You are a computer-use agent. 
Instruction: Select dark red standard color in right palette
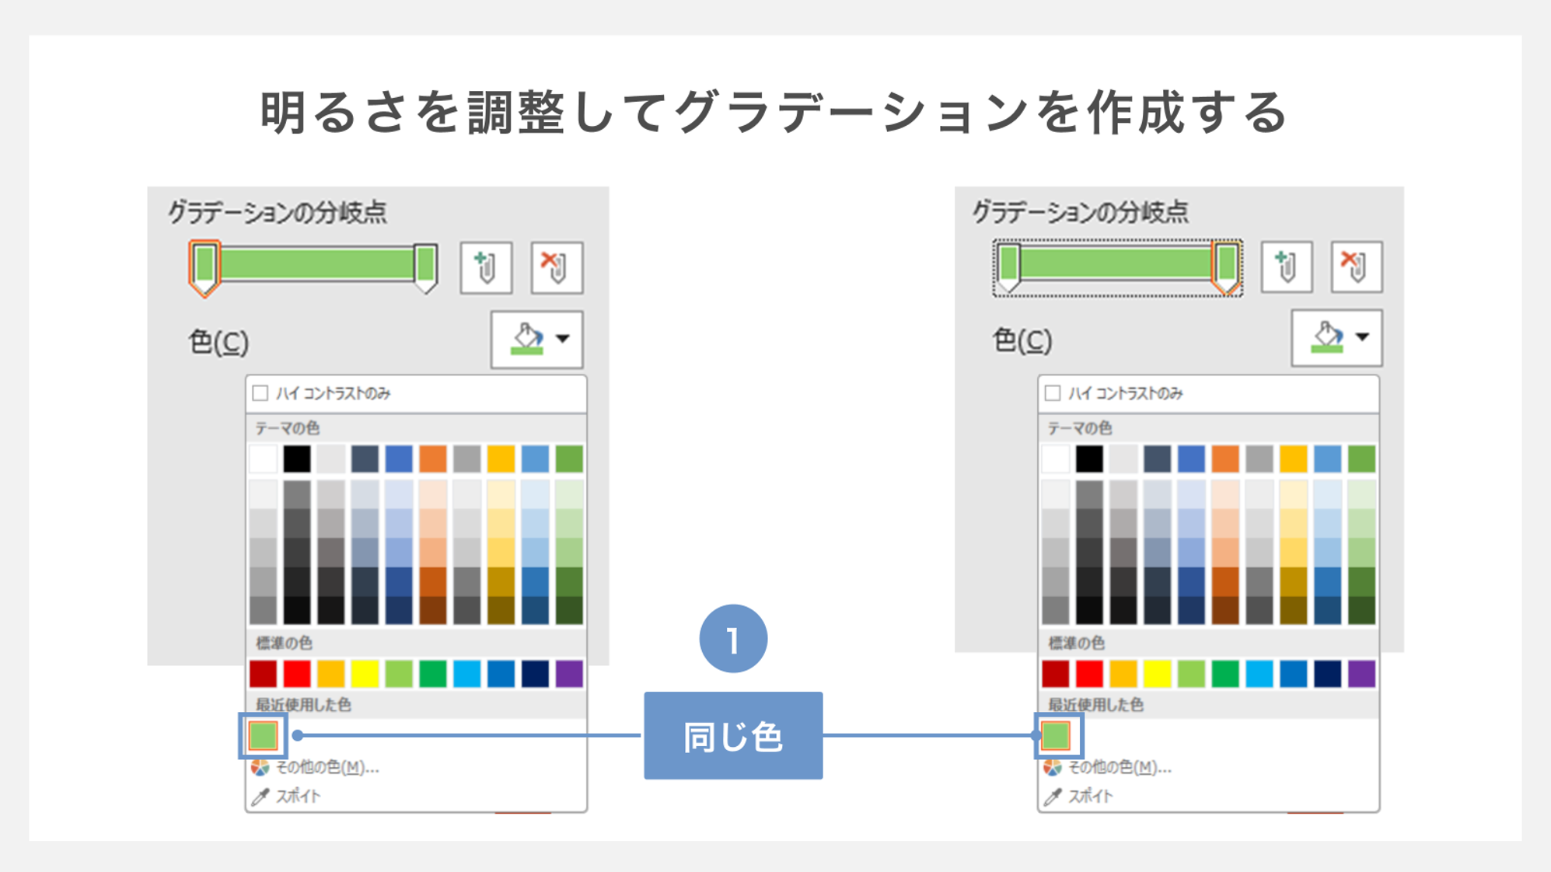(1055, 674)
